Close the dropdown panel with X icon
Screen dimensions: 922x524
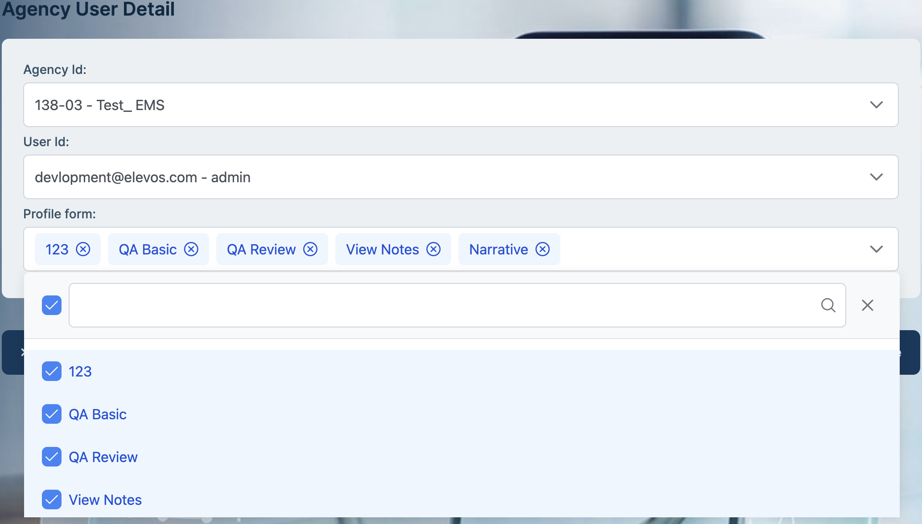868,305
